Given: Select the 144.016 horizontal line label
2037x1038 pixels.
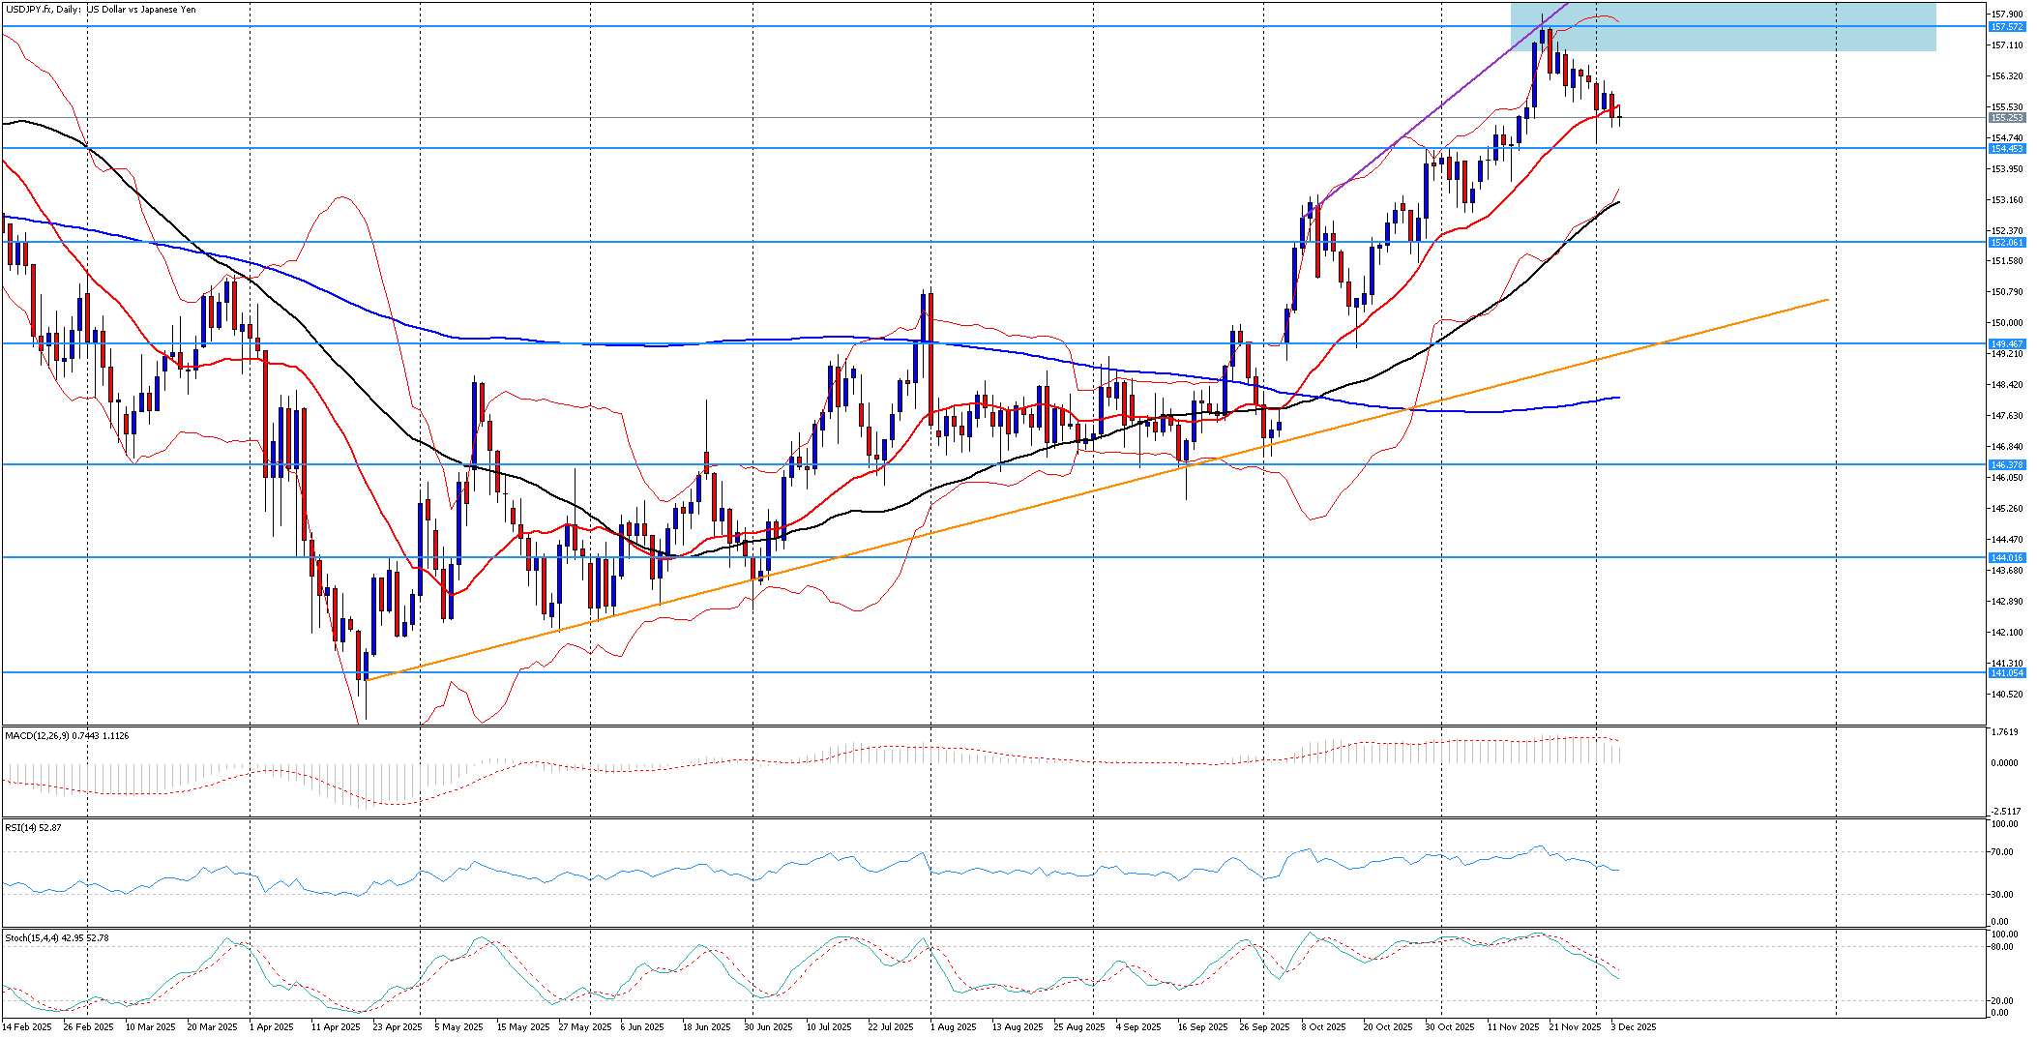Looking at the screenshot, I should [x=2006, y=558].
